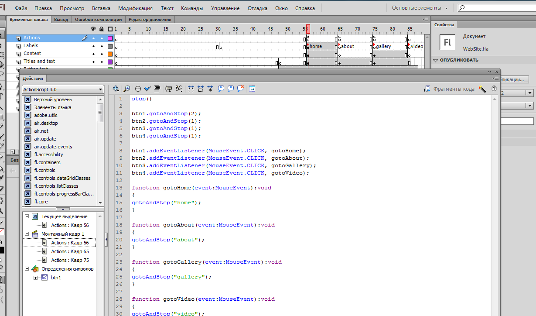This screenshot has width=536, height=316.
Task: Switch to the Редактор движения tab
Action: [150, 19]
